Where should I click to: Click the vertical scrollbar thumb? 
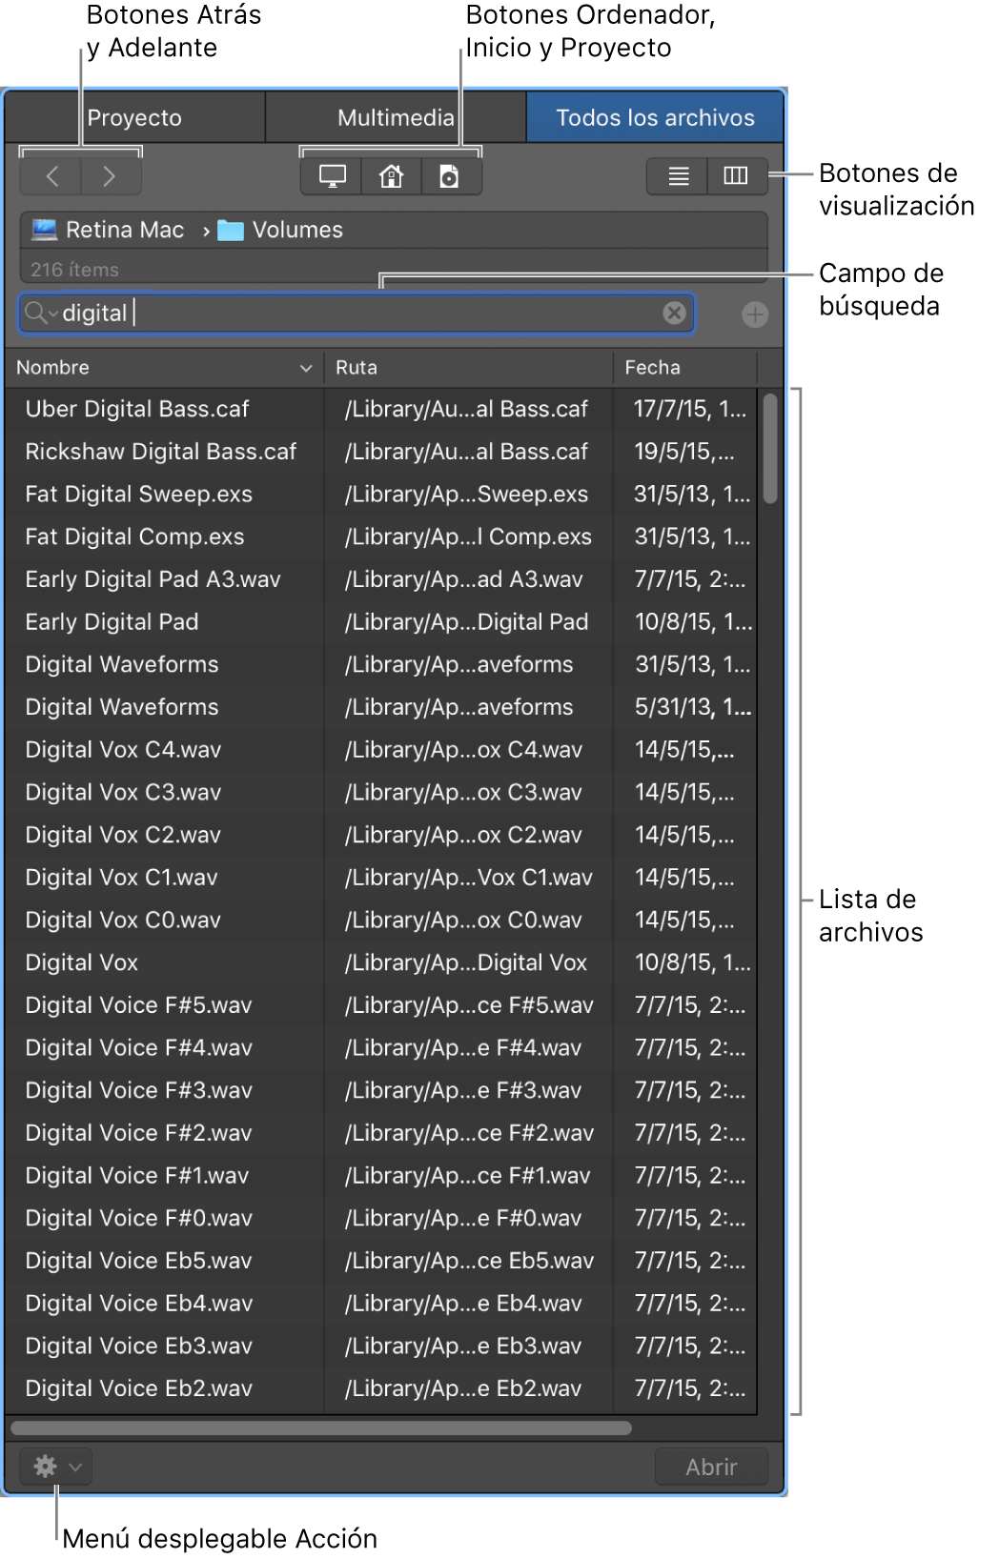click(x=770, y=447)
